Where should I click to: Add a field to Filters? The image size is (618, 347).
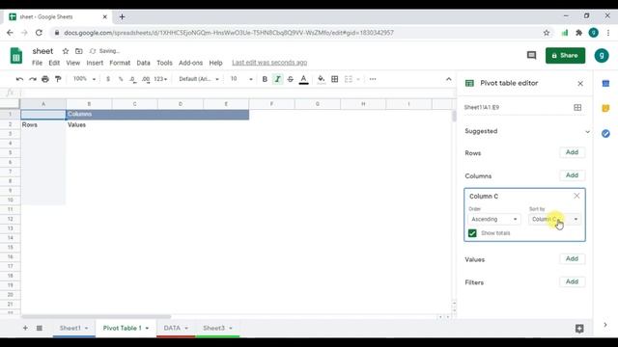(572, 281)
